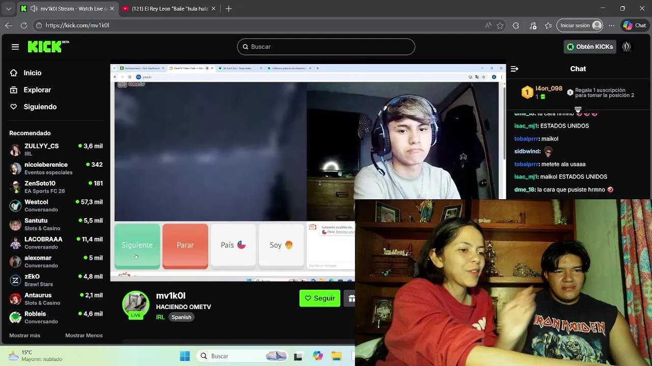Open the favorites list icon
652x366 pixels.
tap(548, 25)
